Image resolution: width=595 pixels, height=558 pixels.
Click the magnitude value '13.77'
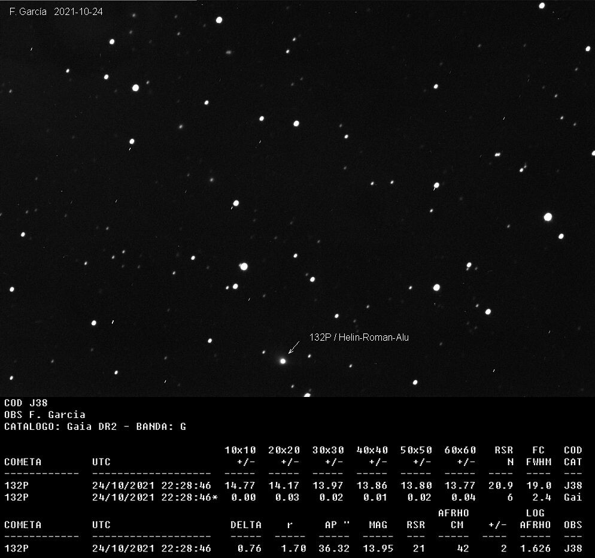tap(460, 486)
